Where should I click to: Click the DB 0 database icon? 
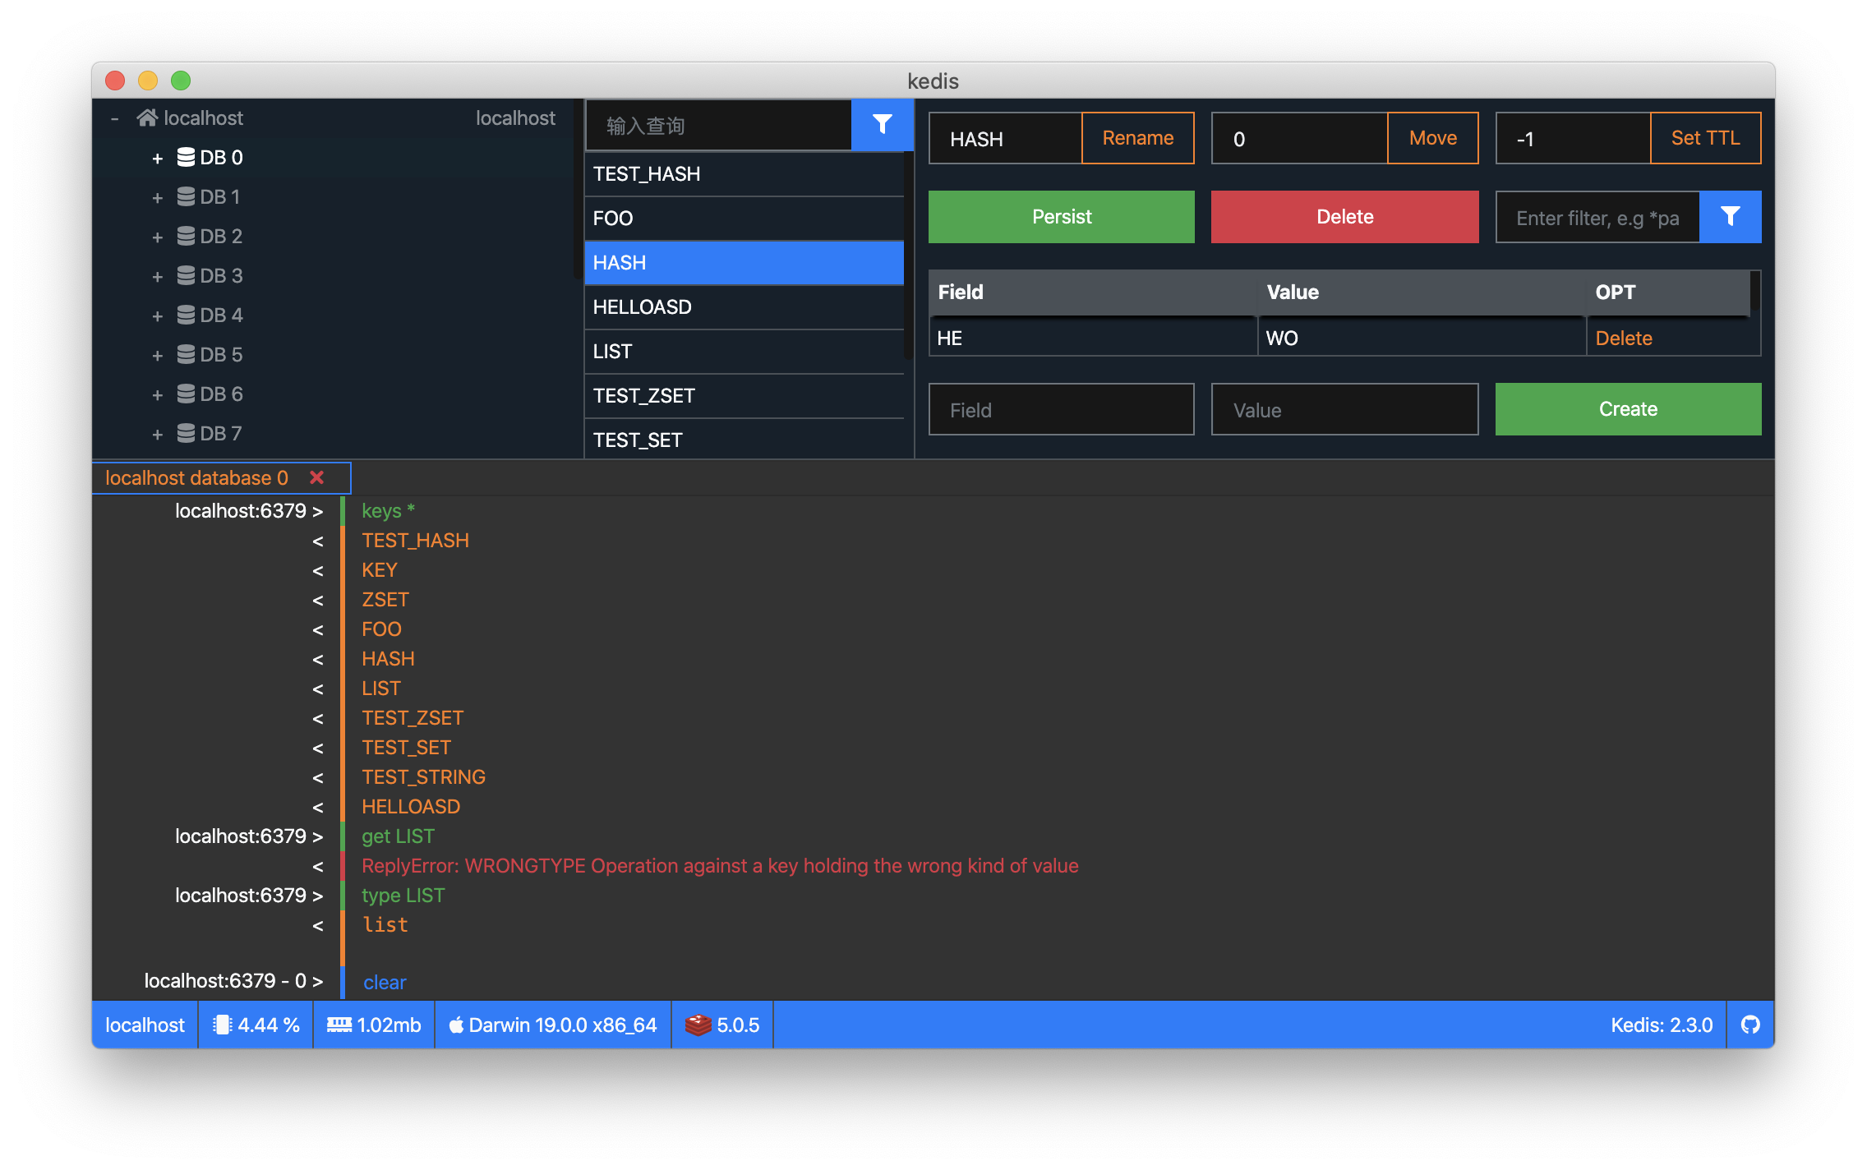(x=187, y=158)
